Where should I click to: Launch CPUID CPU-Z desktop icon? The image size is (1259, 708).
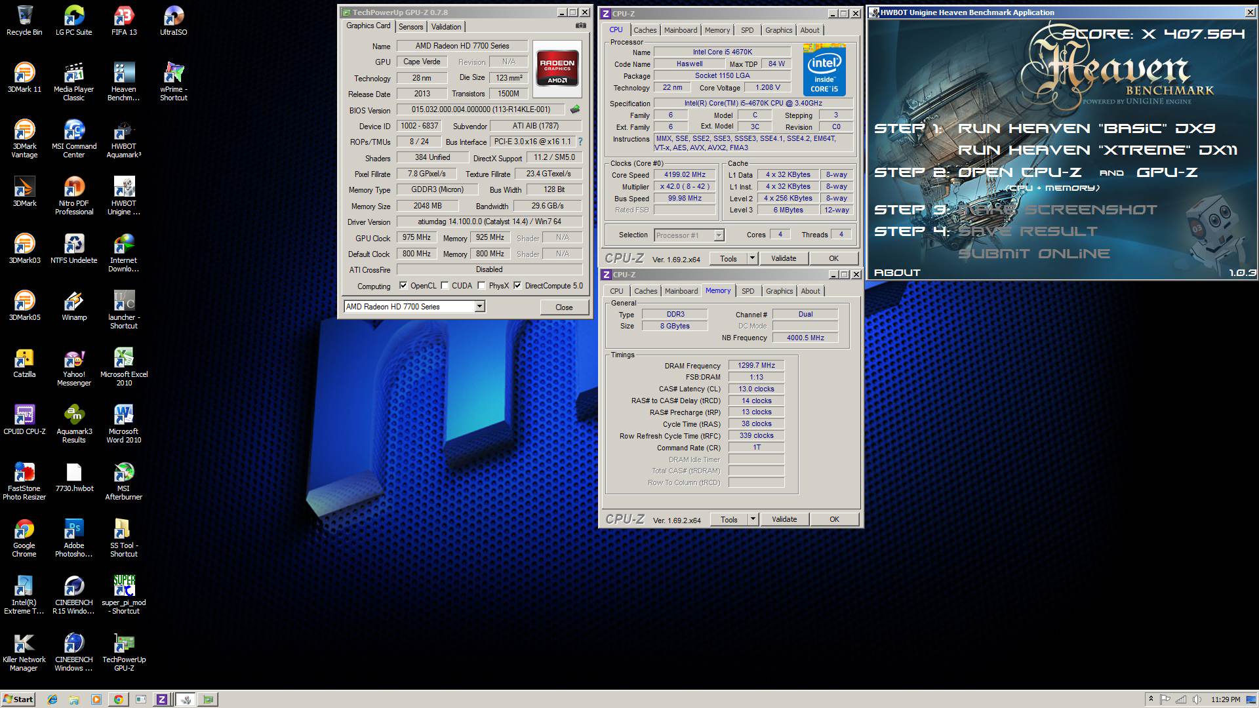pyautogui.click(x=24, y=420)
